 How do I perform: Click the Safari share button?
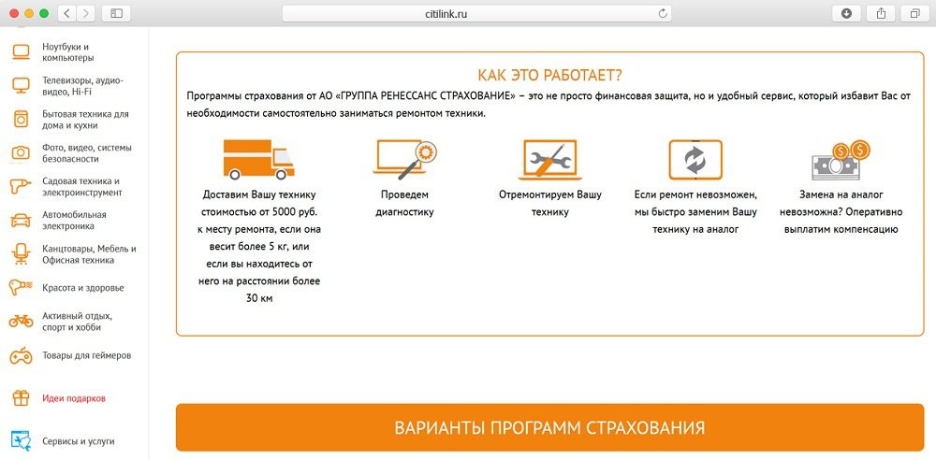(881, 13)
